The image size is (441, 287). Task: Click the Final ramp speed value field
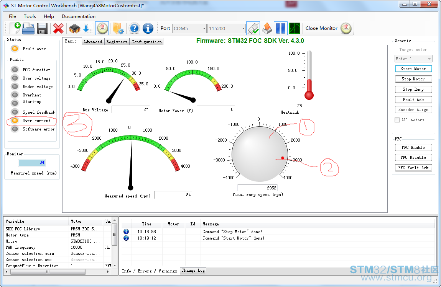[x=258, y=188]
